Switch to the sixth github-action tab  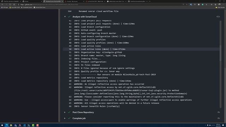[x=117, y=1]
